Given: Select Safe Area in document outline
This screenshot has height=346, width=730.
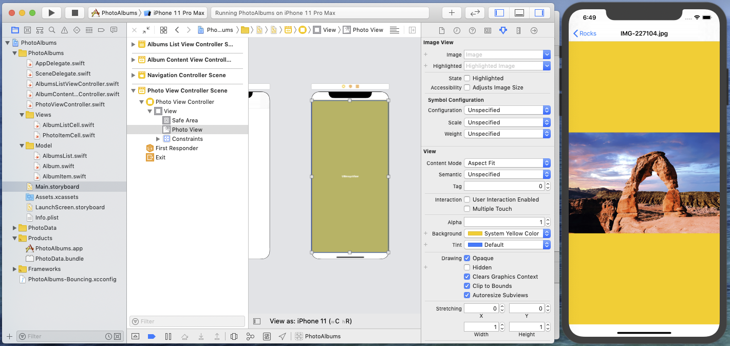Looking at the screenshot, I should pyautogui.click(x=185, y=120).
